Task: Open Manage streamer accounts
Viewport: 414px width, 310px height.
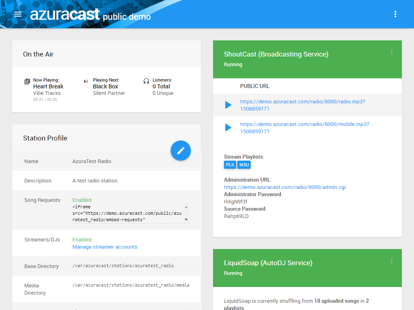Action: tap(105, 247)
